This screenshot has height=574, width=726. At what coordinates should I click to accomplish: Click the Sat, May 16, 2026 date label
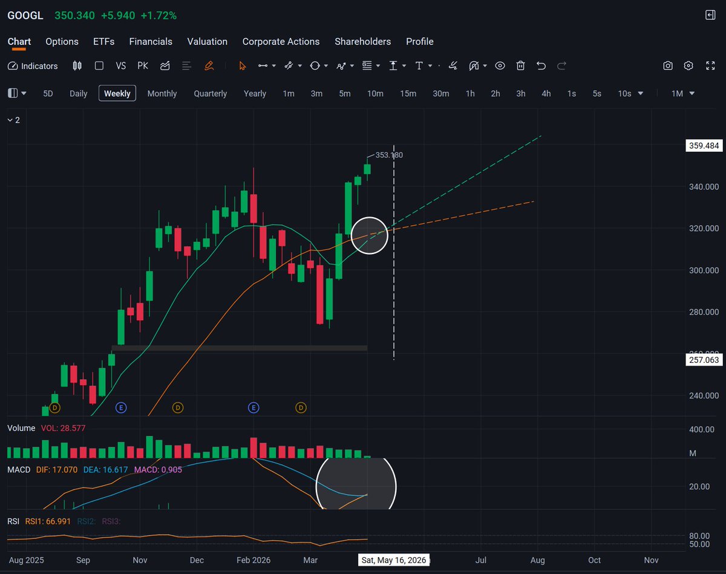393,560
